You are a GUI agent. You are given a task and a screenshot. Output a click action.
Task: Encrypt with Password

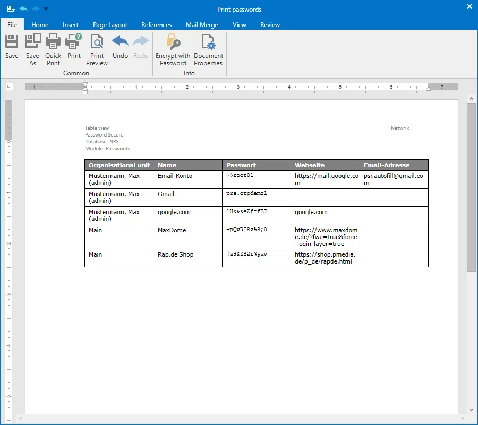click(x=173, y=50)
